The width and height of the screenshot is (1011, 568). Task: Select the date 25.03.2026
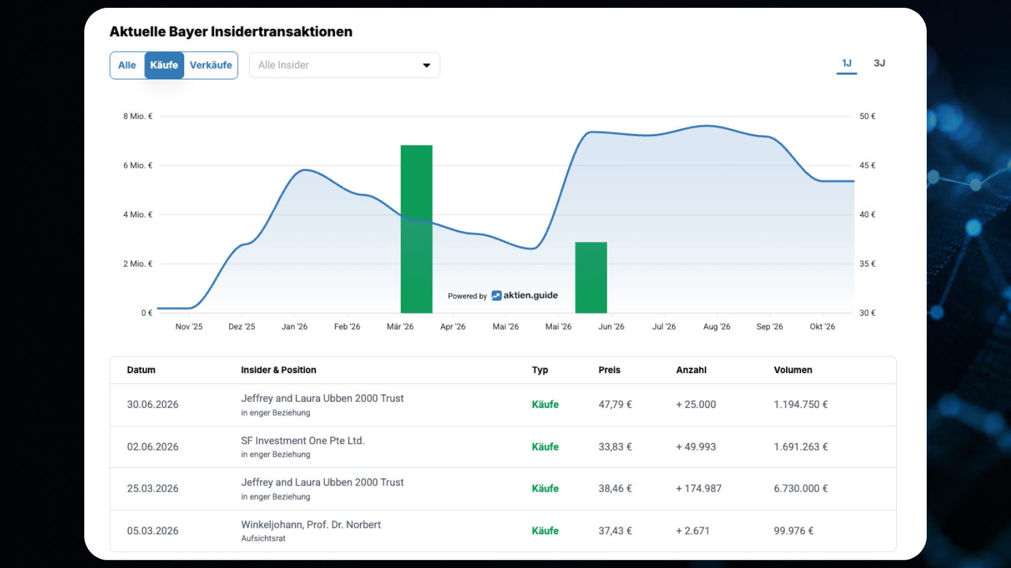tap(153, 489)
